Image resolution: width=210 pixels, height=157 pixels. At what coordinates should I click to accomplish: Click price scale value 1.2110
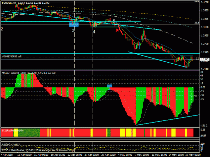(205, 69)
